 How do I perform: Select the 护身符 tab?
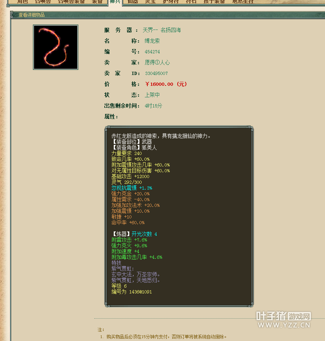(x=170, y=2)
